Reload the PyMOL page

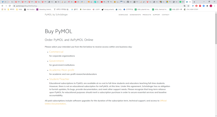(x=10, y=6)
